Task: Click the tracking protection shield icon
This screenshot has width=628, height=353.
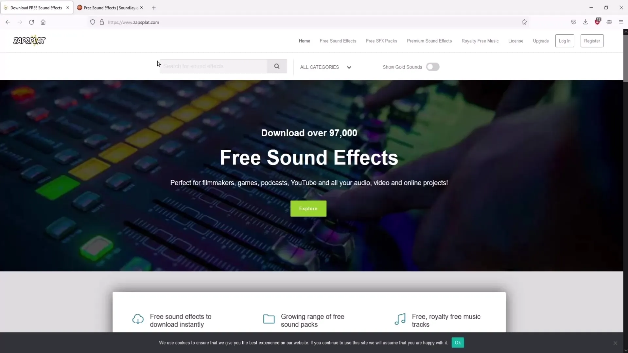Action: [x=93, y=22]
